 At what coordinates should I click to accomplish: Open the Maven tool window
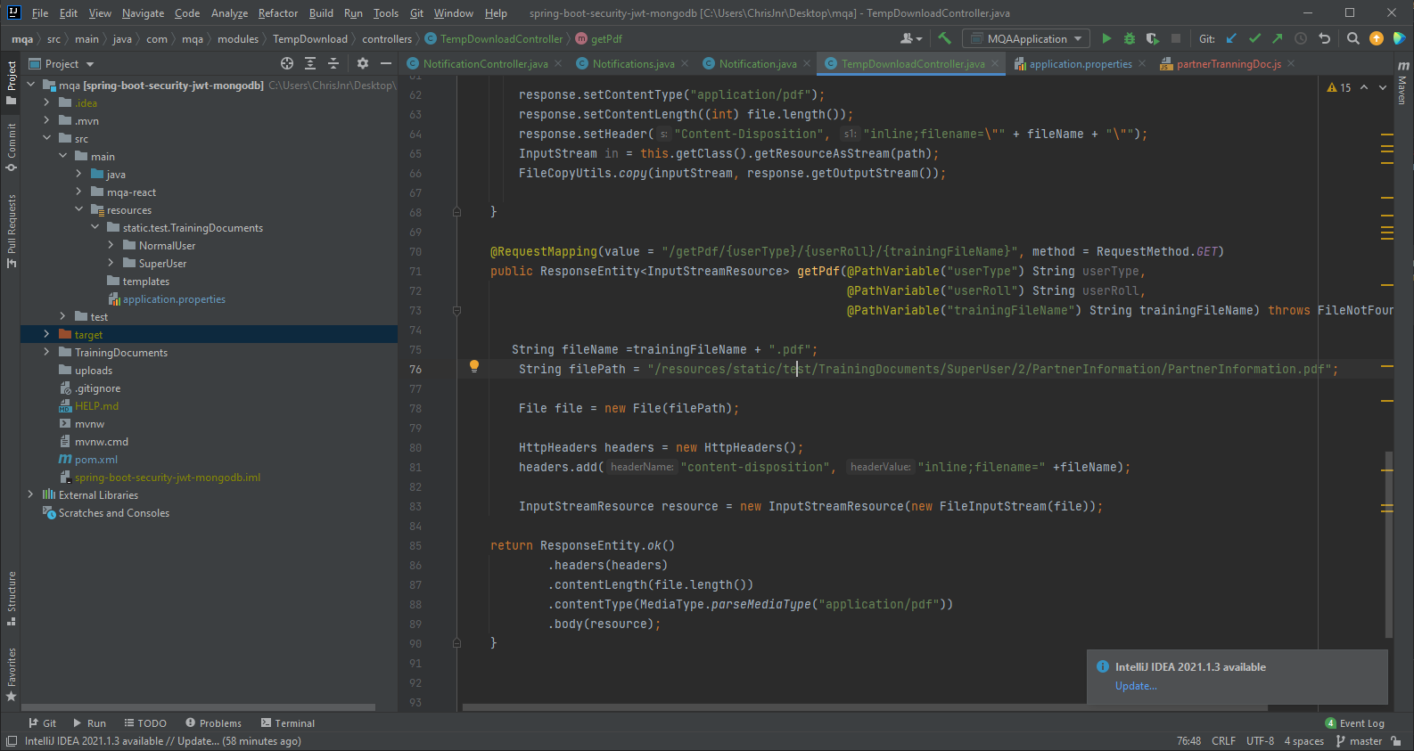tap(1403, 81)
